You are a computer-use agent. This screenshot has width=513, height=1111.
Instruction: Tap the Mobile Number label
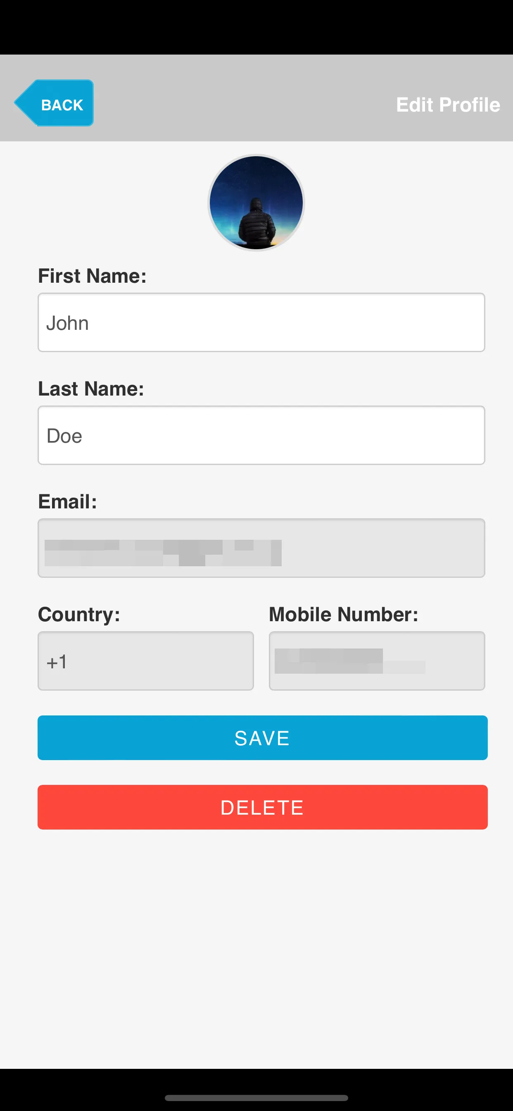pos(343,614)
